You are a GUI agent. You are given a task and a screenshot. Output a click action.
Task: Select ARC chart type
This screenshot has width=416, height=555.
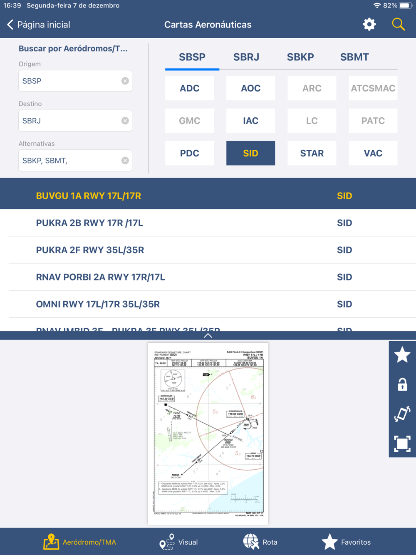tap(312, 88)
